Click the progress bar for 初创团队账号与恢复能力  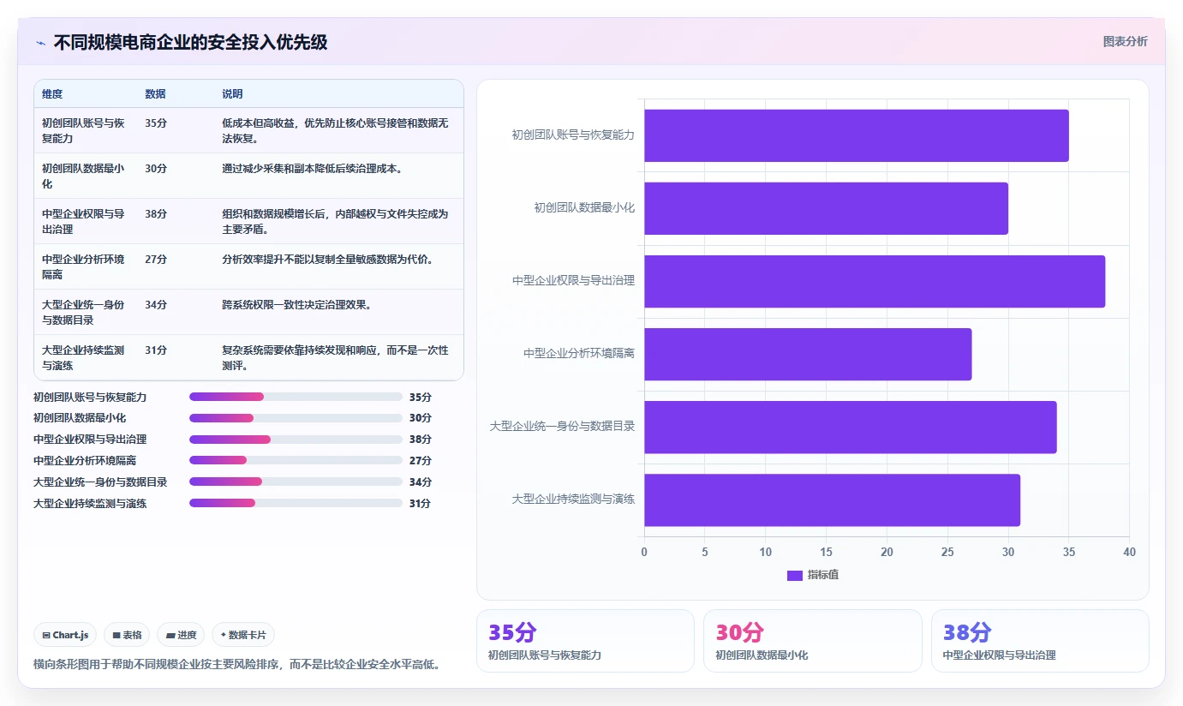tap(296, 397)
